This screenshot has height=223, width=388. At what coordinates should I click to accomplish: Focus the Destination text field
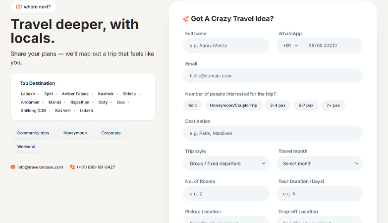(x=273, y=133)
